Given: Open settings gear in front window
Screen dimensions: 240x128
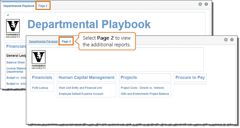Looking at the screenshot, I should (x=226, y=40).
